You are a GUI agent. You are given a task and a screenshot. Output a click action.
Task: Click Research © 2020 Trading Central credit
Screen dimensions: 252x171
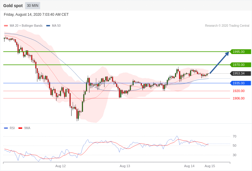click(x=227, y=26)
